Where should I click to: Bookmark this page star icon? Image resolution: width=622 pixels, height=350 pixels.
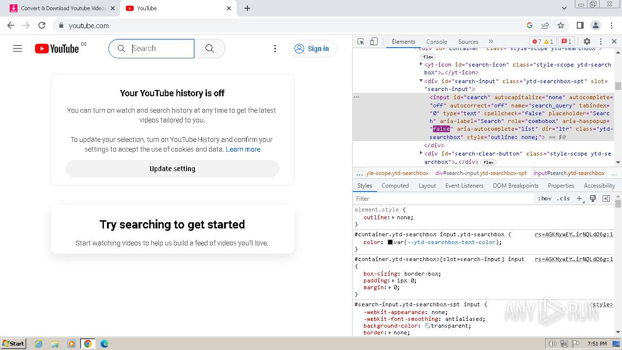tap(561, 25)
